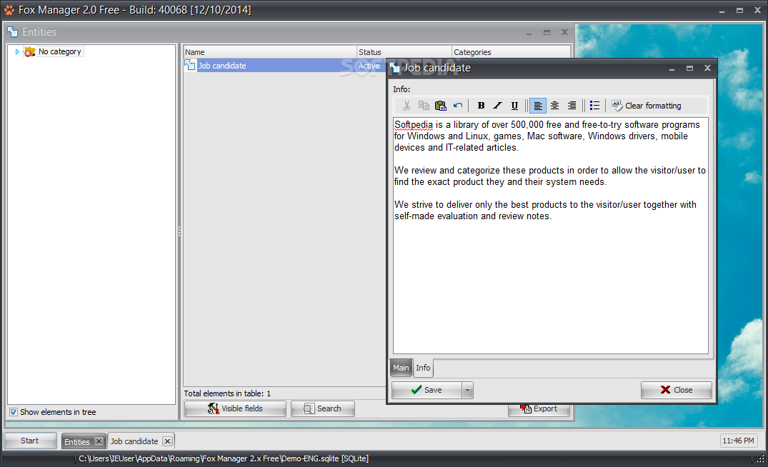Click Clear formatting
This screenshot has height=467, width=768.
pyautogui.click(x=647, y=105)
